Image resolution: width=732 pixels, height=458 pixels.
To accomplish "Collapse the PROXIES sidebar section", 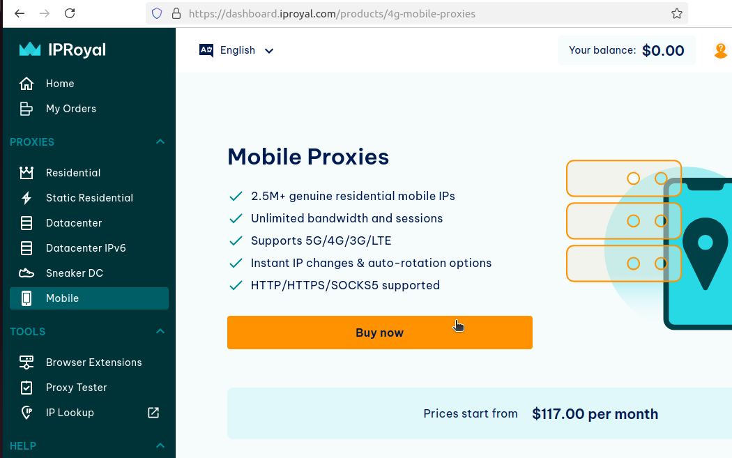I will pos(160,142).
